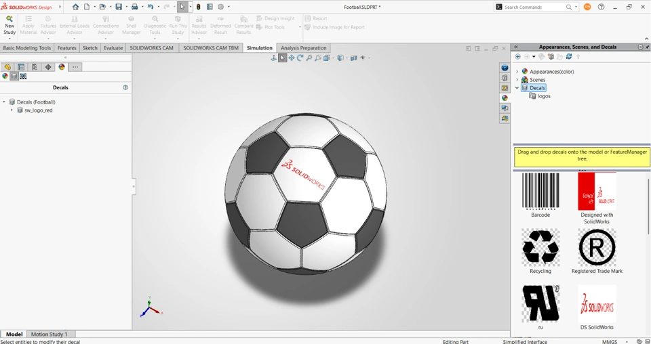651x344 pixels.
Task: Open the ConfigurationManager tab icon
Action: pos(35,67)
